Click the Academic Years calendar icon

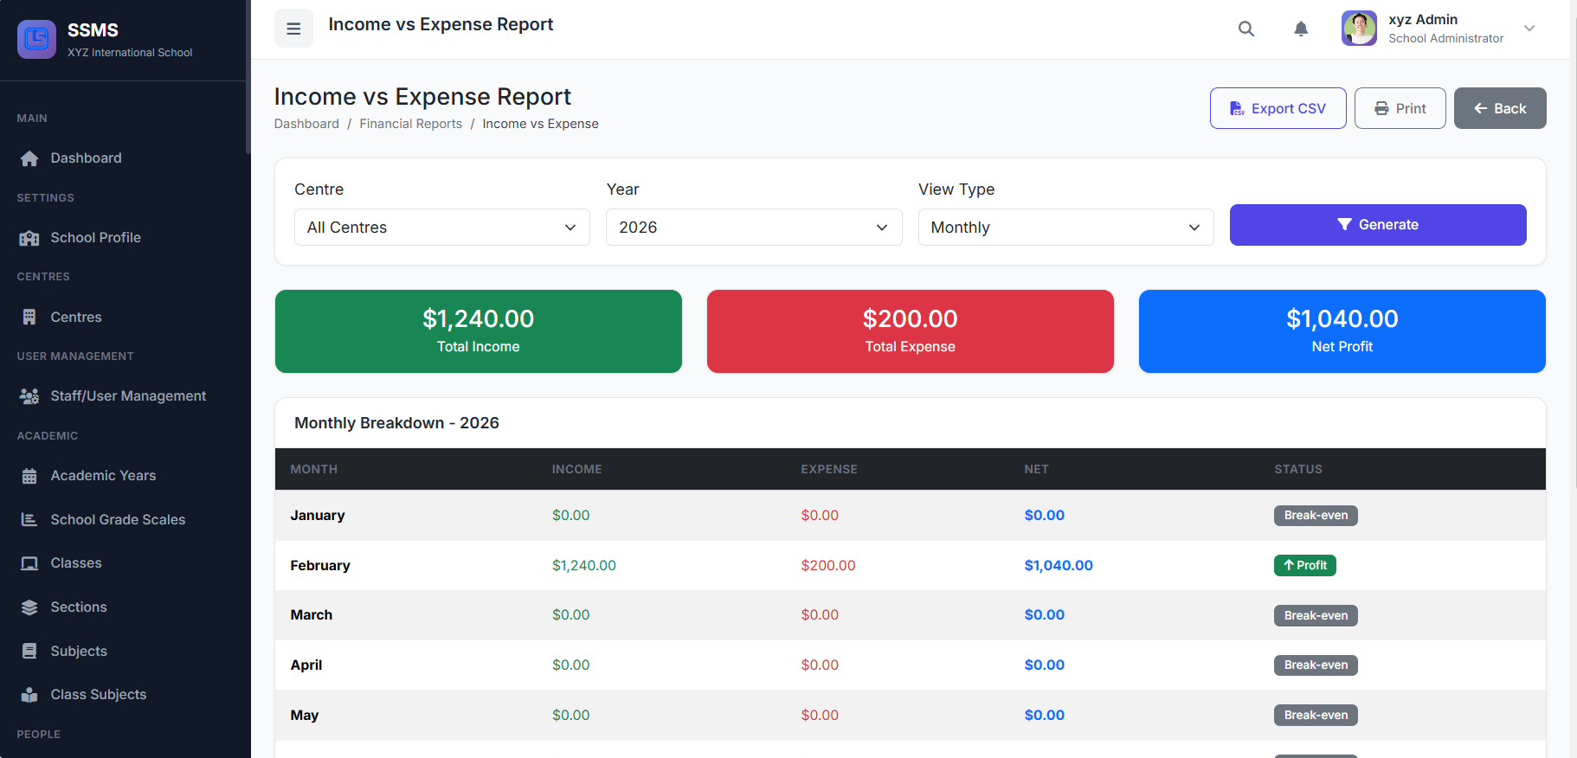click(x=29, y=476)
